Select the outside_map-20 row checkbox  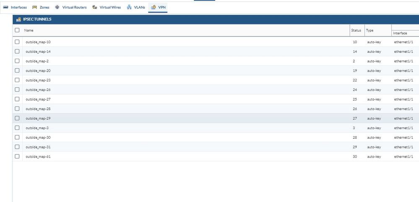tap(17, 70)
